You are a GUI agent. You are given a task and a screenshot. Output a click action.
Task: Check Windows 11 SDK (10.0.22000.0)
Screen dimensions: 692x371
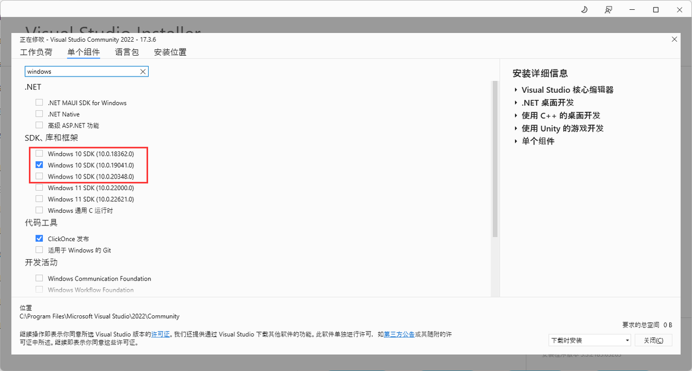pyautogui.click(x=39, y=187)
